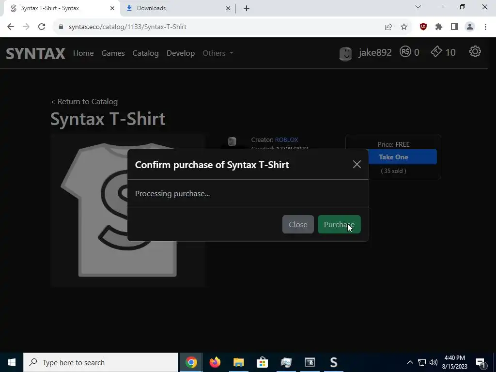Show hidden system tray icons
Viewport: 496px width, 372px height.
[410, 362]
